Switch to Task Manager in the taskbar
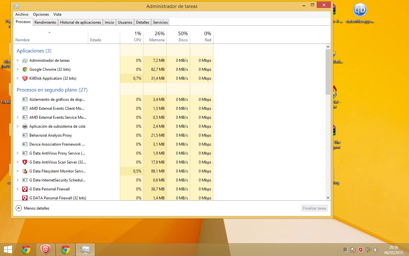409x256 pixels. click(x=85, y=250)
